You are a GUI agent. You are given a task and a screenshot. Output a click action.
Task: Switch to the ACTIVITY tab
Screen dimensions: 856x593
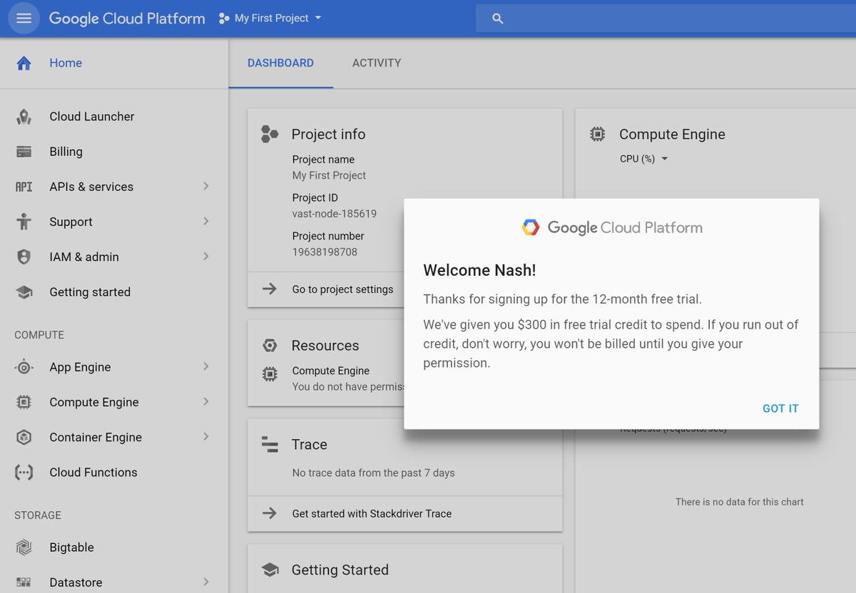377,63
